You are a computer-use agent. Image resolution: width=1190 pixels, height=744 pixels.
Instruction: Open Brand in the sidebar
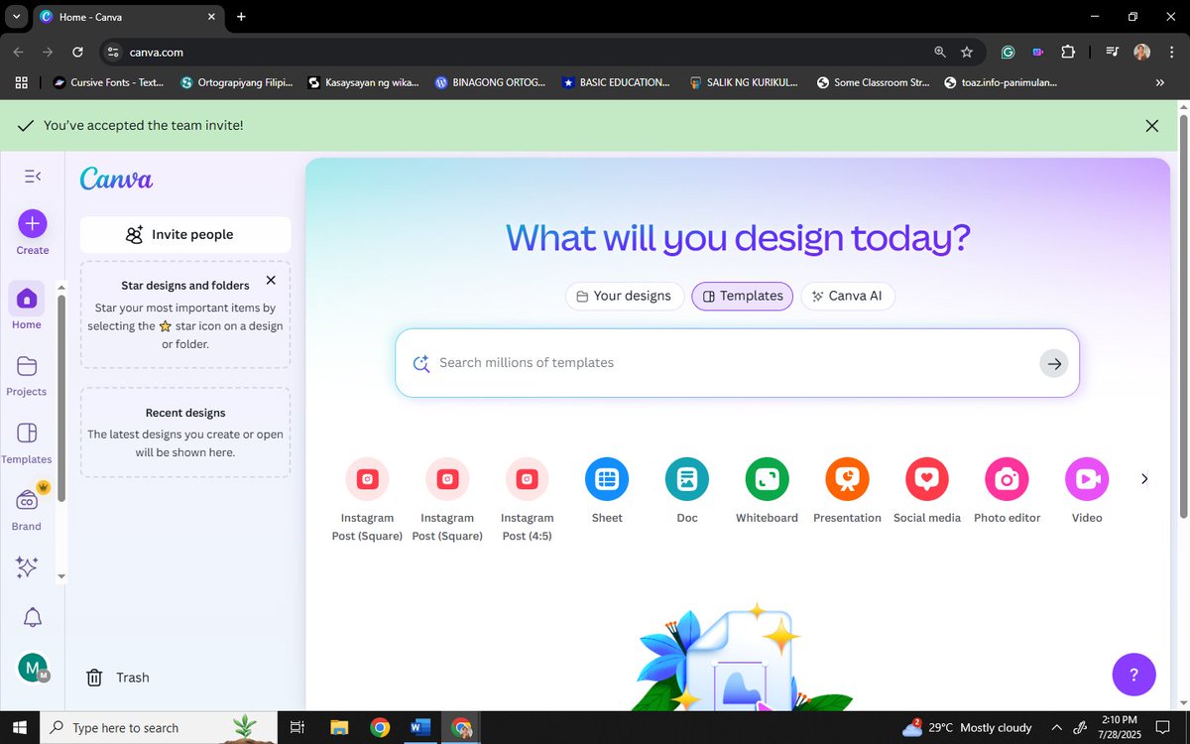(x=27, y=509)
